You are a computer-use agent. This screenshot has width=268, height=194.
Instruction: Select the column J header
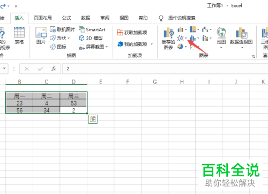pos(236,82)
